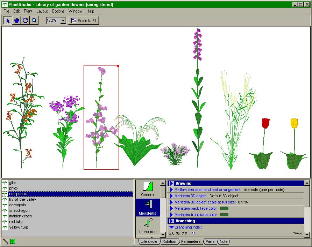Click the red tulip plant in canvas
Viewport: 312px width, 247px height.
[261, 144]
